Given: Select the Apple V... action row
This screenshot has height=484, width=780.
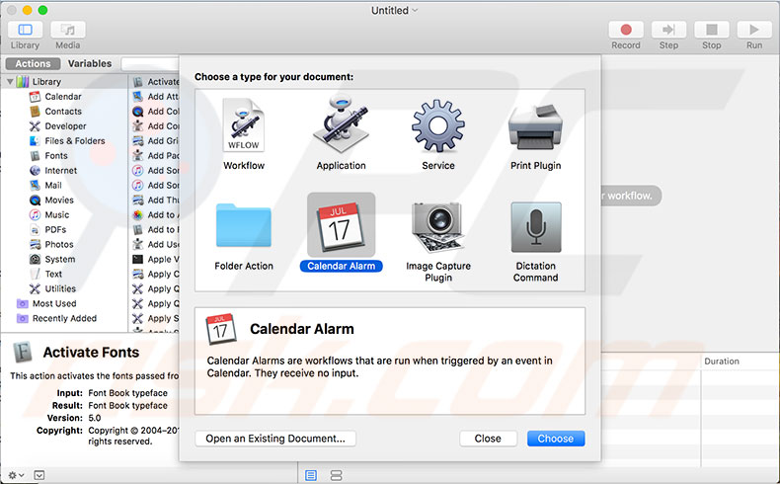Looking at the screenshot, I should 155,259.
